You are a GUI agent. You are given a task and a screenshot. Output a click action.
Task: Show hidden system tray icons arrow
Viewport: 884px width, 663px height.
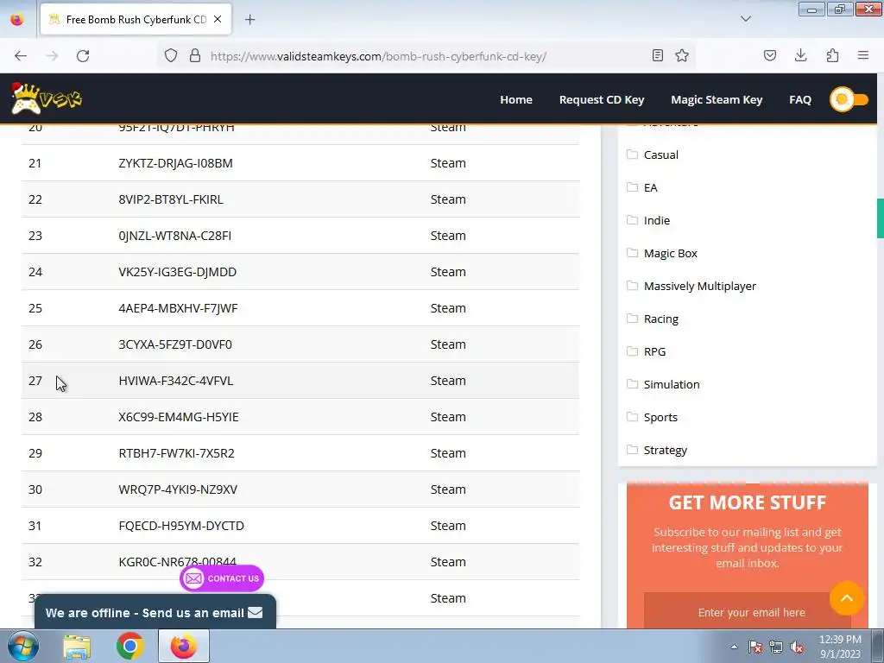(734, 647)
